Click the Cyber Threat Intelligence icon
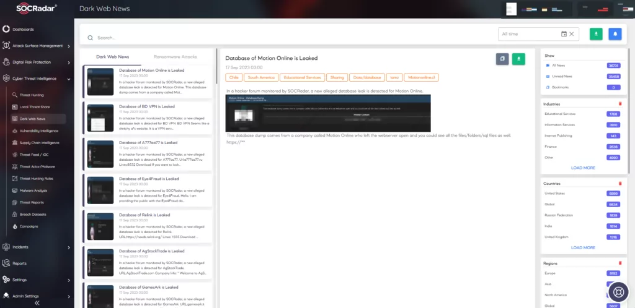 pos(6,79)
